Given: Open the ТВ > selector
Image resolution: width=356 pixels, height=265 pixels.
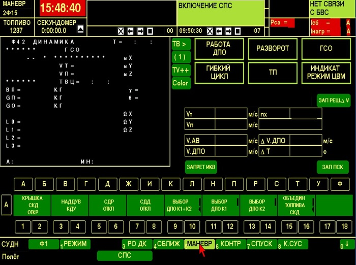Looking at the screenshot, I should click(x=181, y=44).
